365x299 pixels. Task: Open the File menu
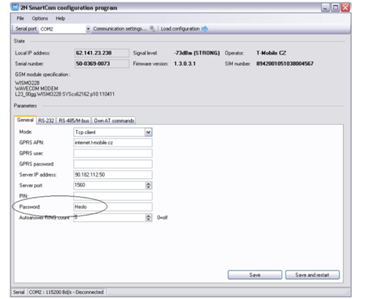pos(20,18)
